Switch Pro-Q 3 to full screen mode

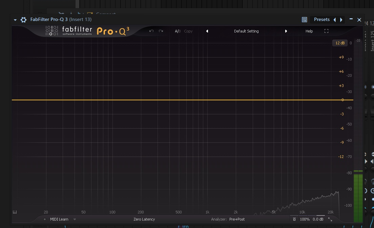tap(326, 31)
